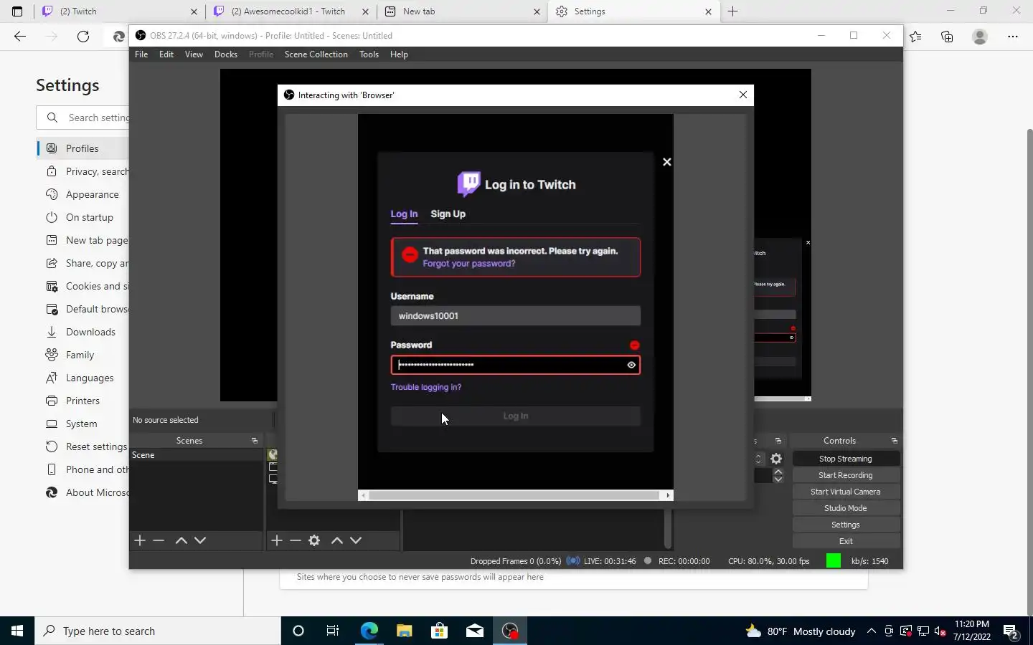Open a new Edge tab
This screenshot has height=645, width=1033.
click(732, 11)
